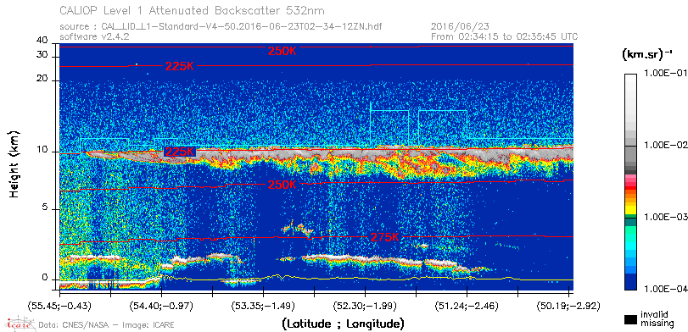Click the '250K' label near 7 km height
688x332 pixels.
click(282, 185)
